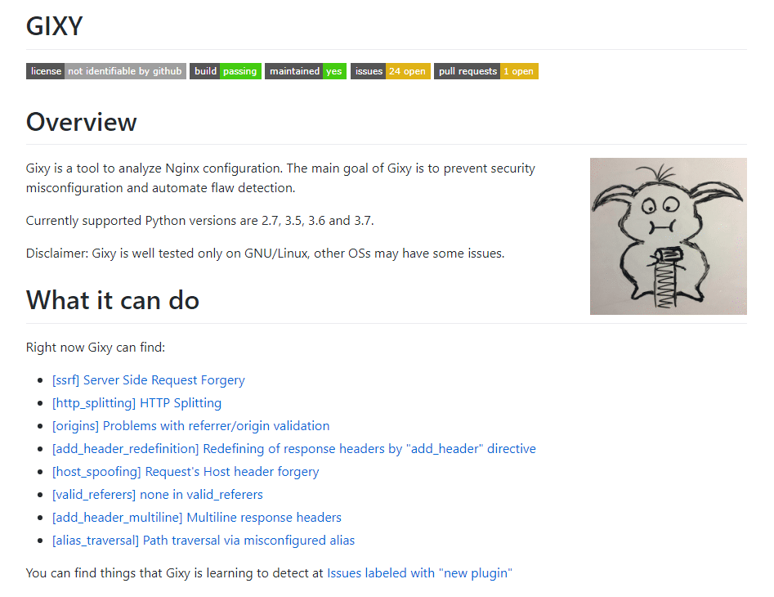Click the Overview heading
774x597 pixels.
tap(82, 122)
